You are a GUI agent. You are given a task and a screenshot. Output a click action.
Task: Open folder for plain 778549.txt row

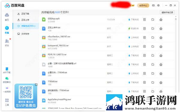pyautogui.click(x=153, y=82)
